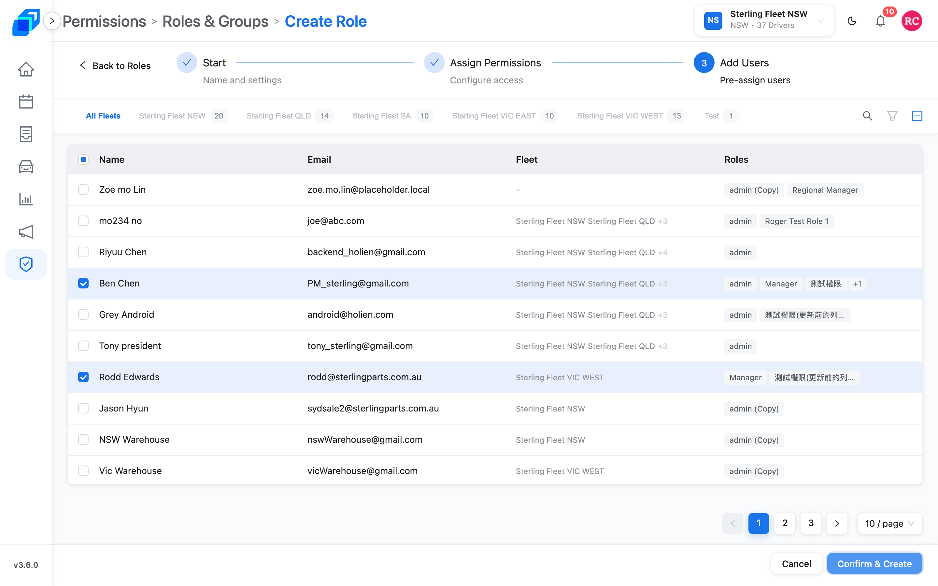Select the Sterling Fleet NSW tab

point(183,116)
